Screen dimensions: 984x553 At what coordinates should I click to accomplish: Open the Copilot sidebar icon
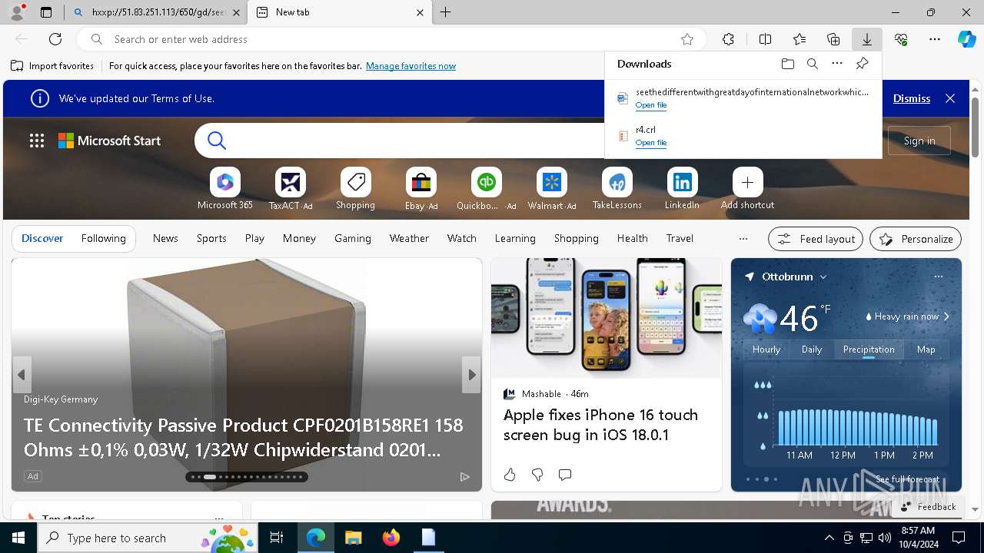pyautogui.click(x=966, y=39)
